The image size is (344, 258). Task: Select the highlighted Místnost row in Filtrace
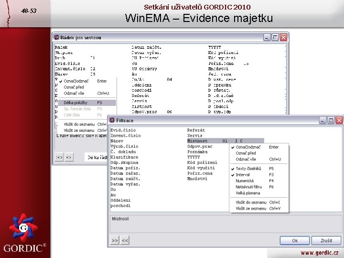(x=226, y=141)
